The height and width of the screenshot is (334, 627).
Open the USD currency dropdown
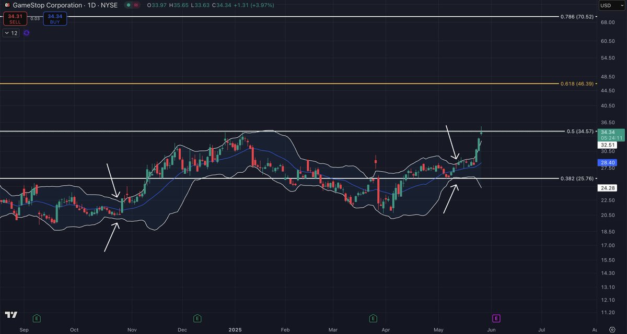coord(611,5)
